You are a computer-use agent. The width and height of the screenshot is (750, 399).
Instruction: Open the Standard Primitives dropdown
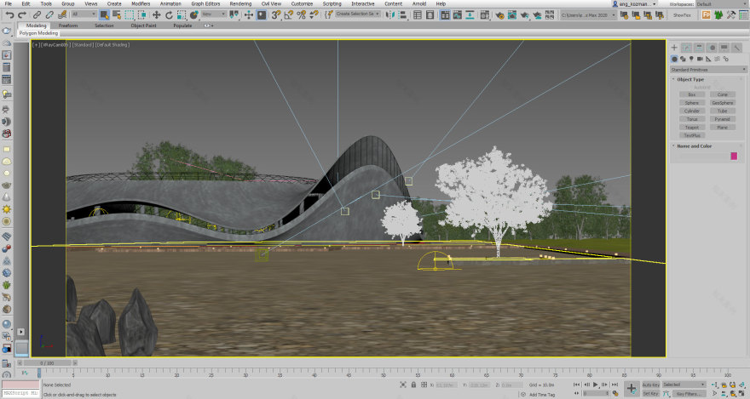(706, 70)
